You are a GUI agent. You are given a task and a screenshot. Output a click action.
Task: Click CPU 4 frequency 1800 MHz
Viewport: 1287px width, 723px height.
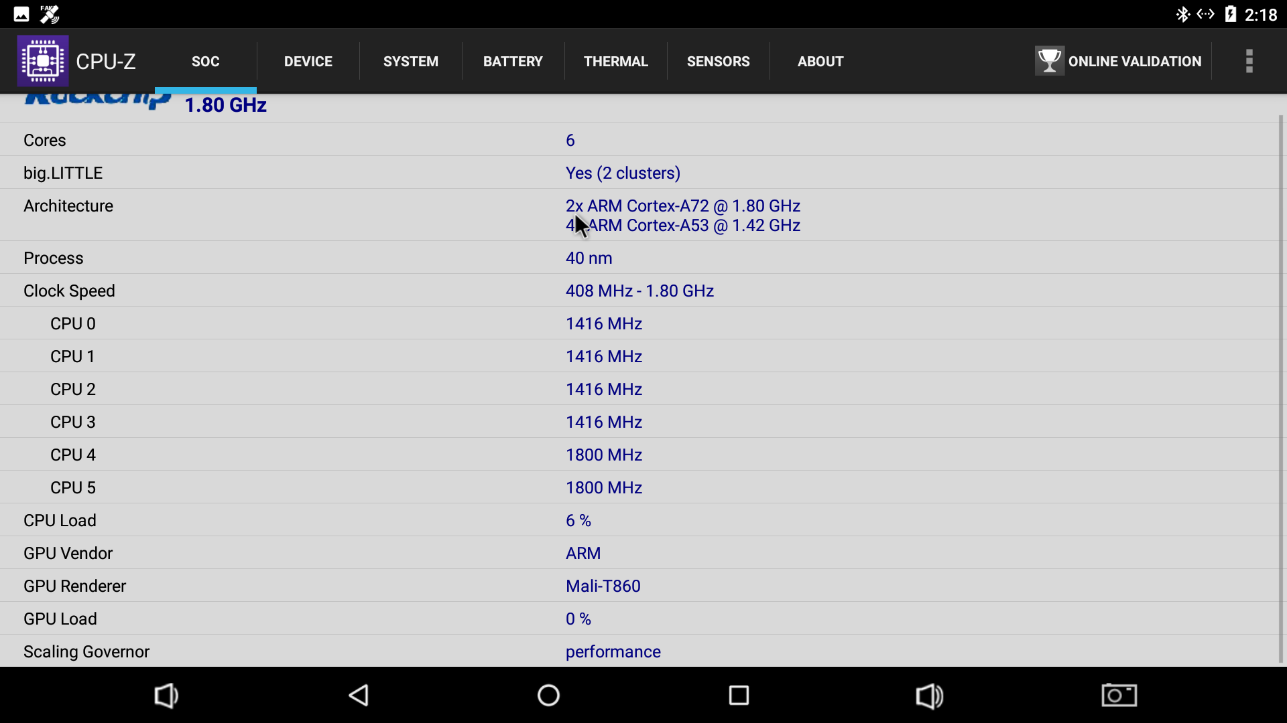pyautogui.click(x=604, y=455)
